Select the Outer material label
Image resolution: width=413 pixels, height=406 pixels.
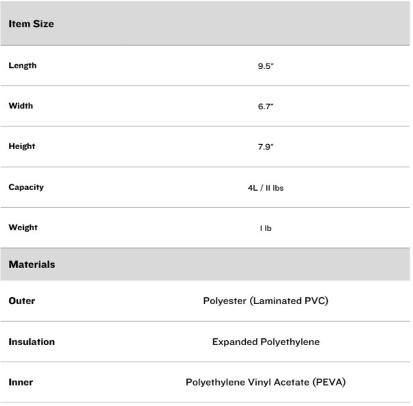(x=22, y=301)
